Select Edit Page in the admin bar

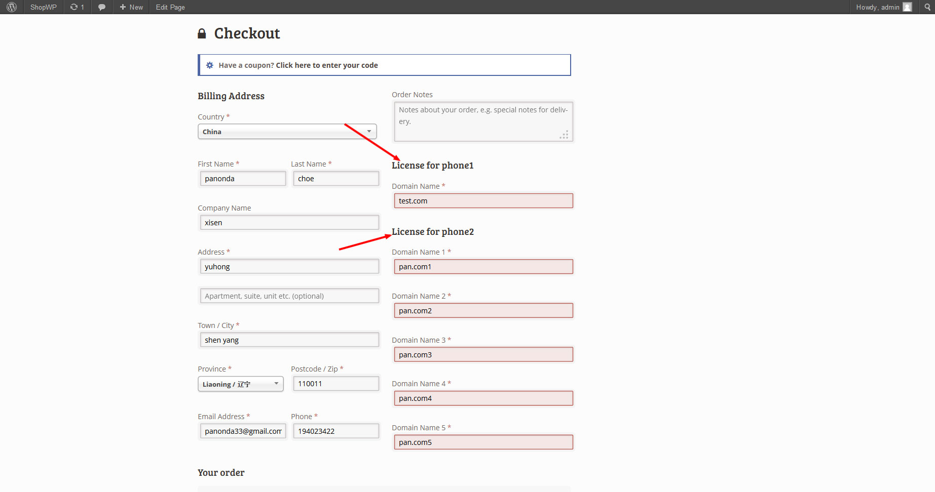coord(169,7)
